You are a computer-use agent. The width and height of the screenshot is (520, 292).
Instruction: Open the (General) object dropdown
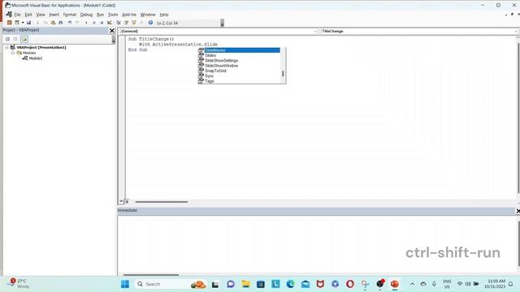coord(315,31)
